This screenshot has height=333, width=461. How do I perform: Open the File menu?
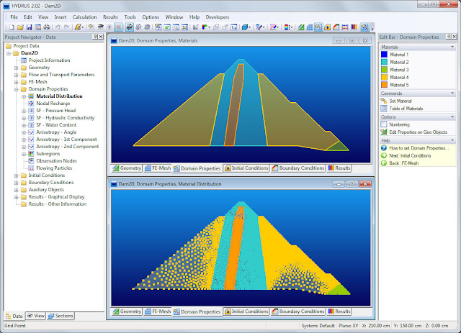(14, 17)
